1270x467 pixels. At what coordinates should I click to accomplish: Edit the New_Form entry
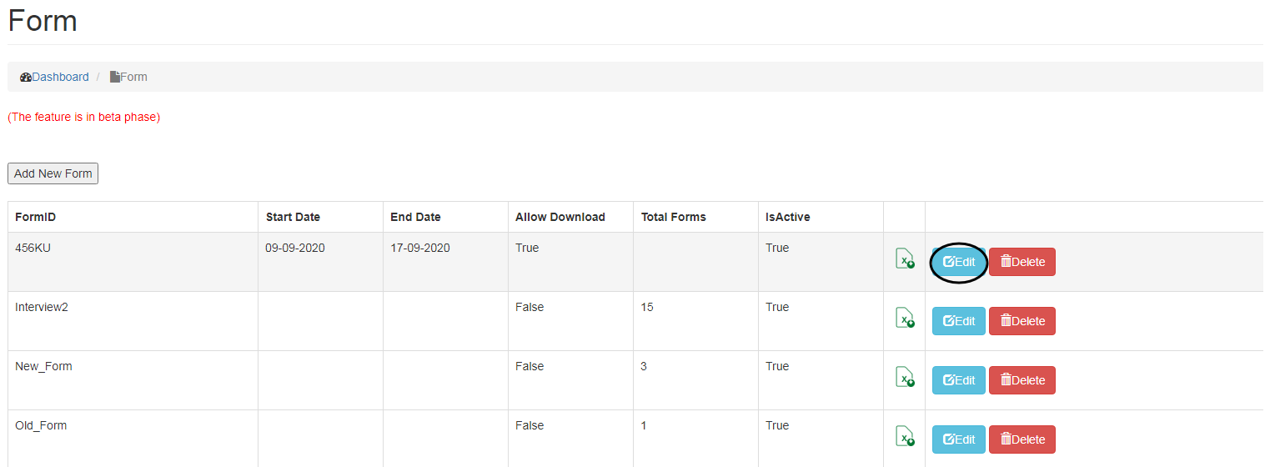coord(958,380)
